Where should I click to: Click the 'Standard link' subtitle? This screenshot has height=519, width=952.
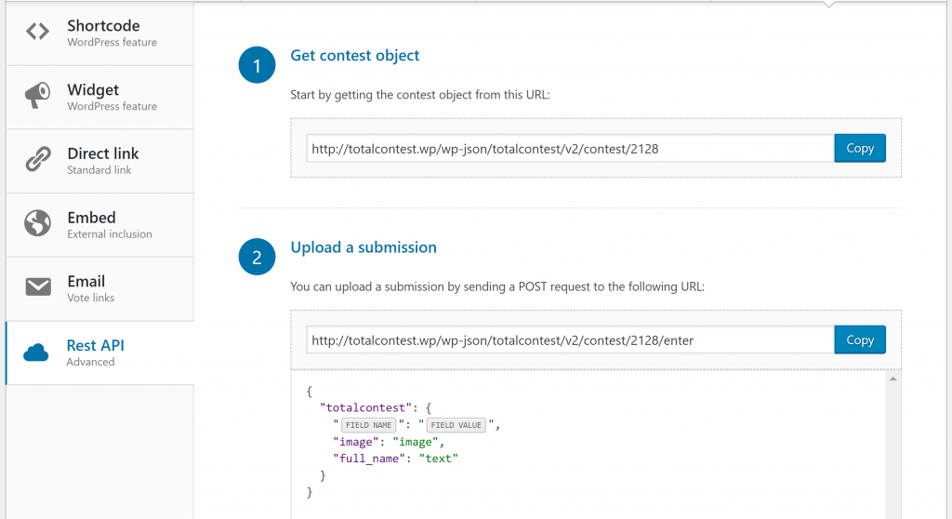tap(99, 170)
